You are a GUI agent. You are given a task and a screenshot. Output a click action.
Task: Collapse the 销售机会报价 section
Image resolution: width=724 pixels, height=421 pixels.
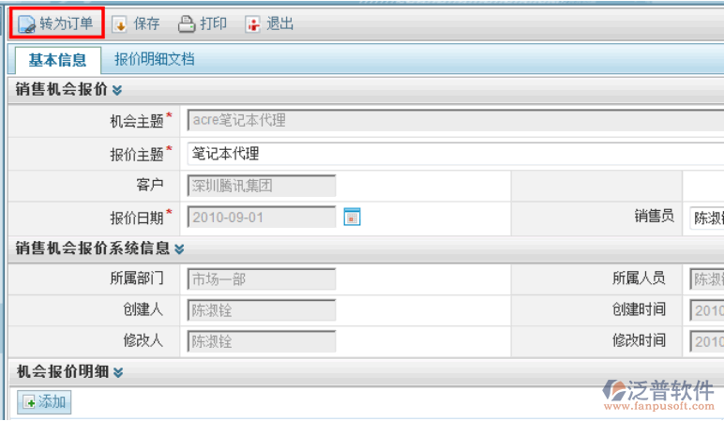(117, 90)
